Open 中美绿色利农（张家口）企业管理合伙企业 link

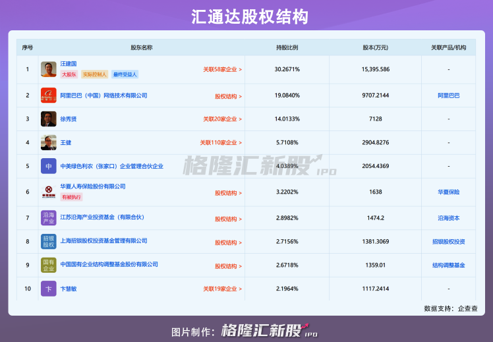pyautogui.click(x=111, y=166)
